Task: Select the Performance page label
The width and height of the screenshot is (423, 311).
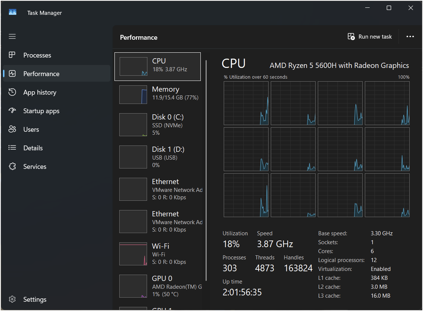Action: (41, 74)
